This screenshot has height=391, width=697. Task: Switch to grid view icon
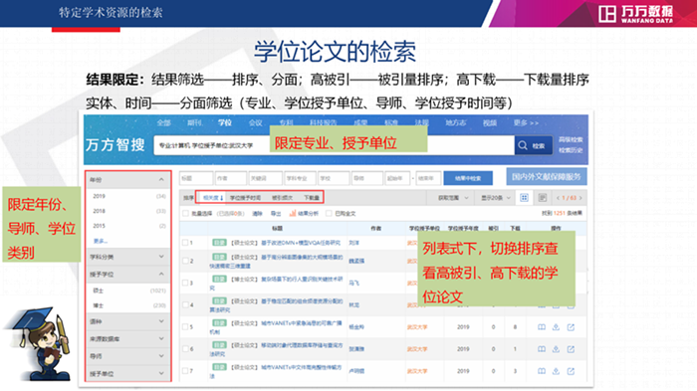[524, 198]
